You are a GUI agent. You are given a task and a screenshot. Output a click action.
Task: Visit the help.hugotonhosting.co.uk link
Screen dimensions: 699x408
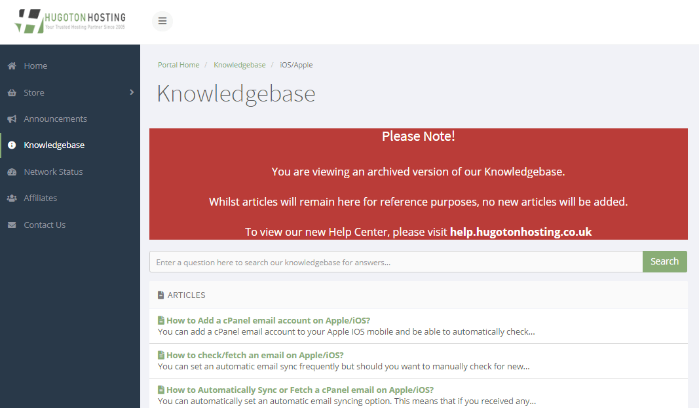coord(521,232)
